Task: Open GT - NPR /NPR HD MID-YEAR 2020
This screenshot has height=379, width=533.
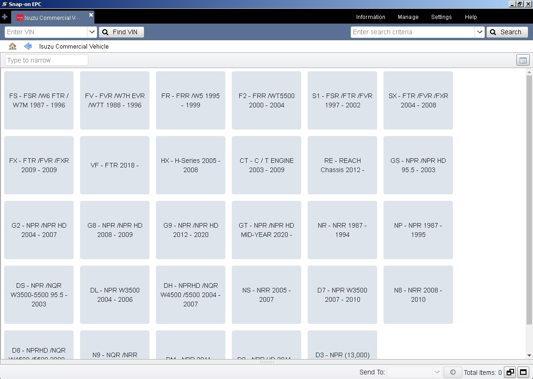Action: click(266, 230)
